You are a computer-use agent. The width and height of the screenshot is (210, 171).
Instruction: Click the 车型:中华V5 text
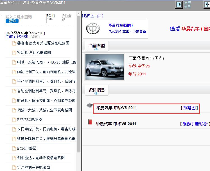(x=139, y=66)
